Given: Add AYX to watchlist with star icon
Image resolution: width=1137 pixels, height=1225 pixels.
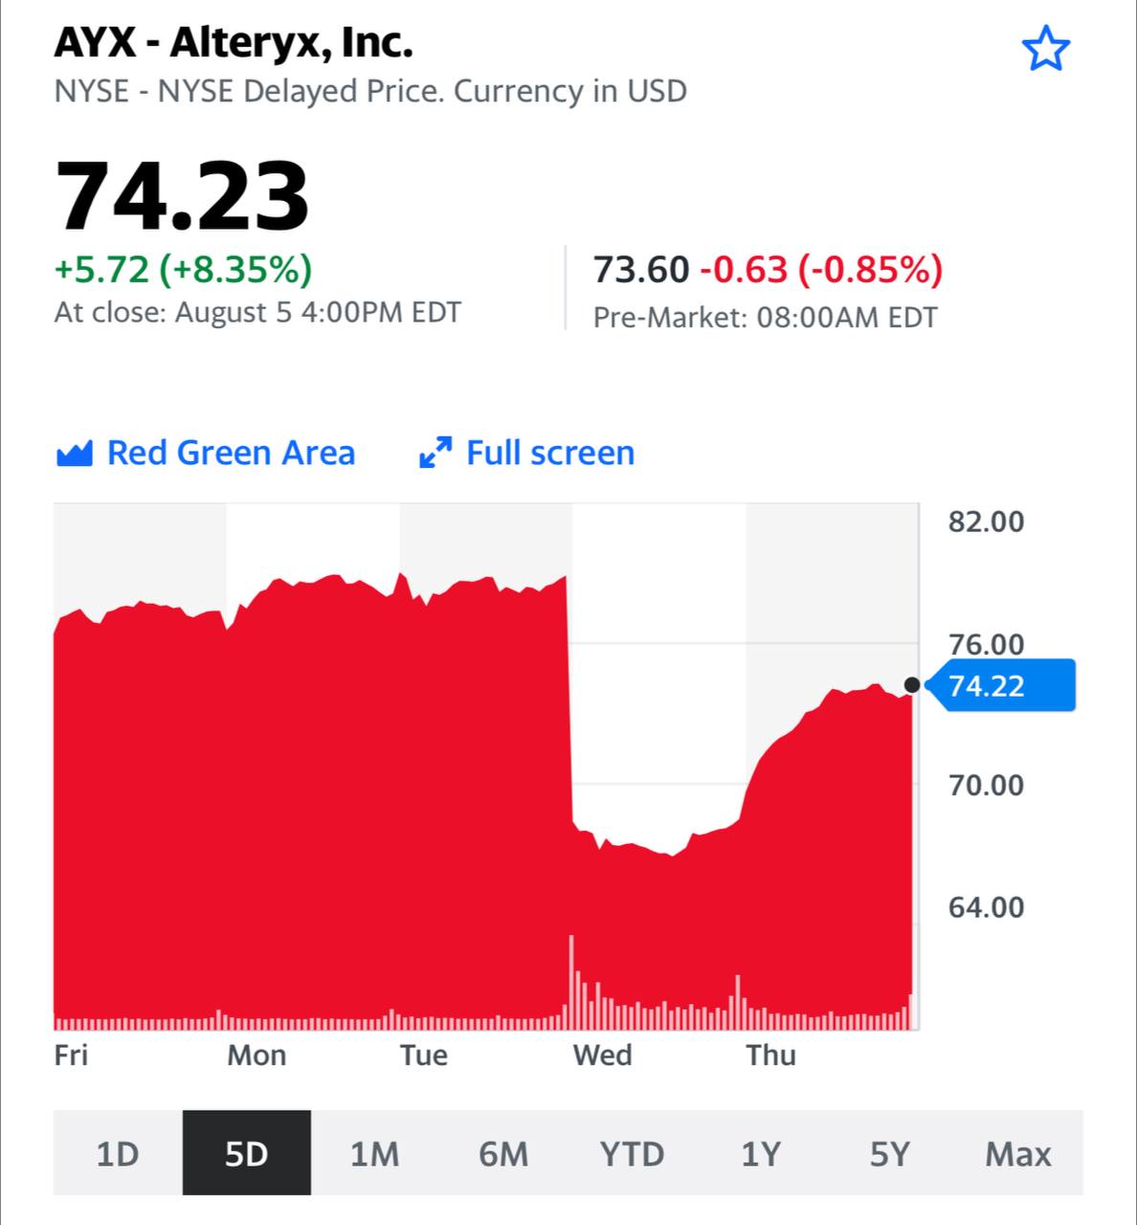Looking at the screenshot, I should (1045, 49).
